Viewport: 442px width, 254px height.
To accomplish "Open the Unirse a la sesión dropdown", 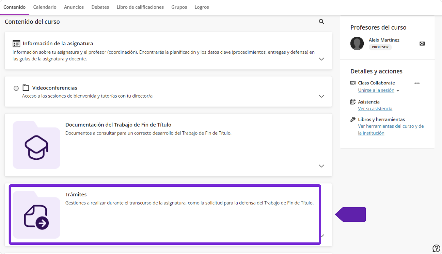I will click(398, 91).
